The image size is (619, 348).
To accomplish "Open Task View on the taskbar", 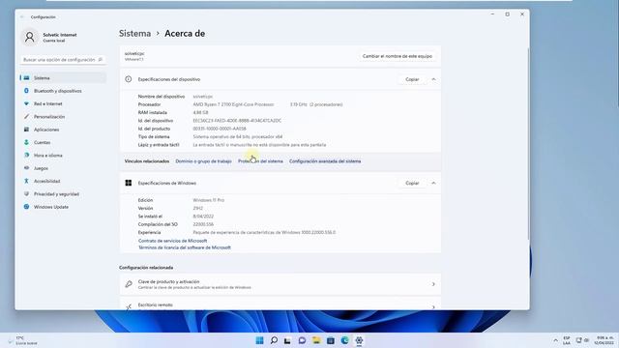I will click(287, 340).
